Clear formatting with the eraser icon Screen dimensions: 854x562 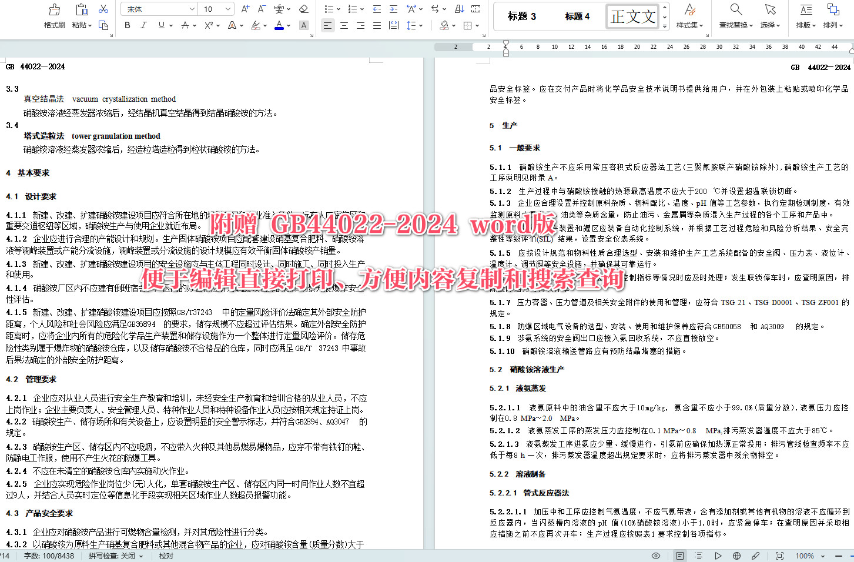coord(304,9)
